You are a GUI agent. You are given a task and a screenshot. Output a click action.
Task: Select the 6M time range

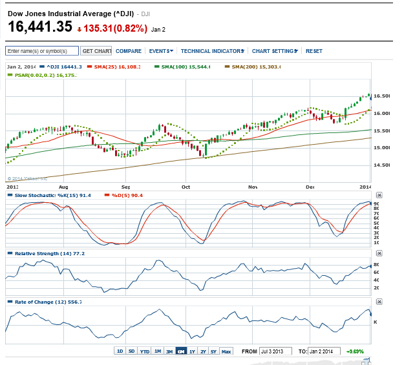pyautogui.click(x=181, y=351)
